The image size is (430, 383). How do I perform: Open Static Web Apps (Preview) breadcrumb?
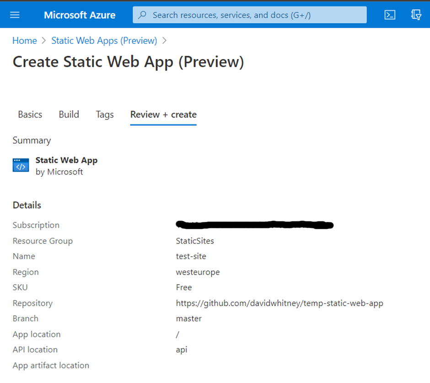(104, 41)
